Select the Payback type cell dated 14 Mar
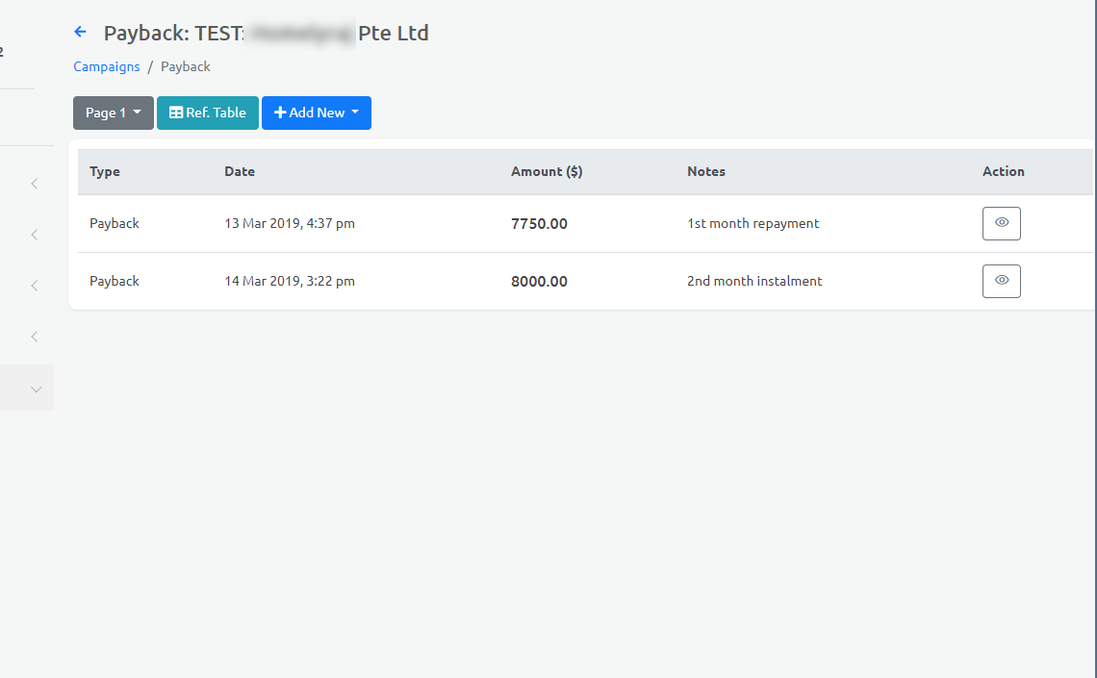This screenshot has width=1097, height=678. [115, 281]
